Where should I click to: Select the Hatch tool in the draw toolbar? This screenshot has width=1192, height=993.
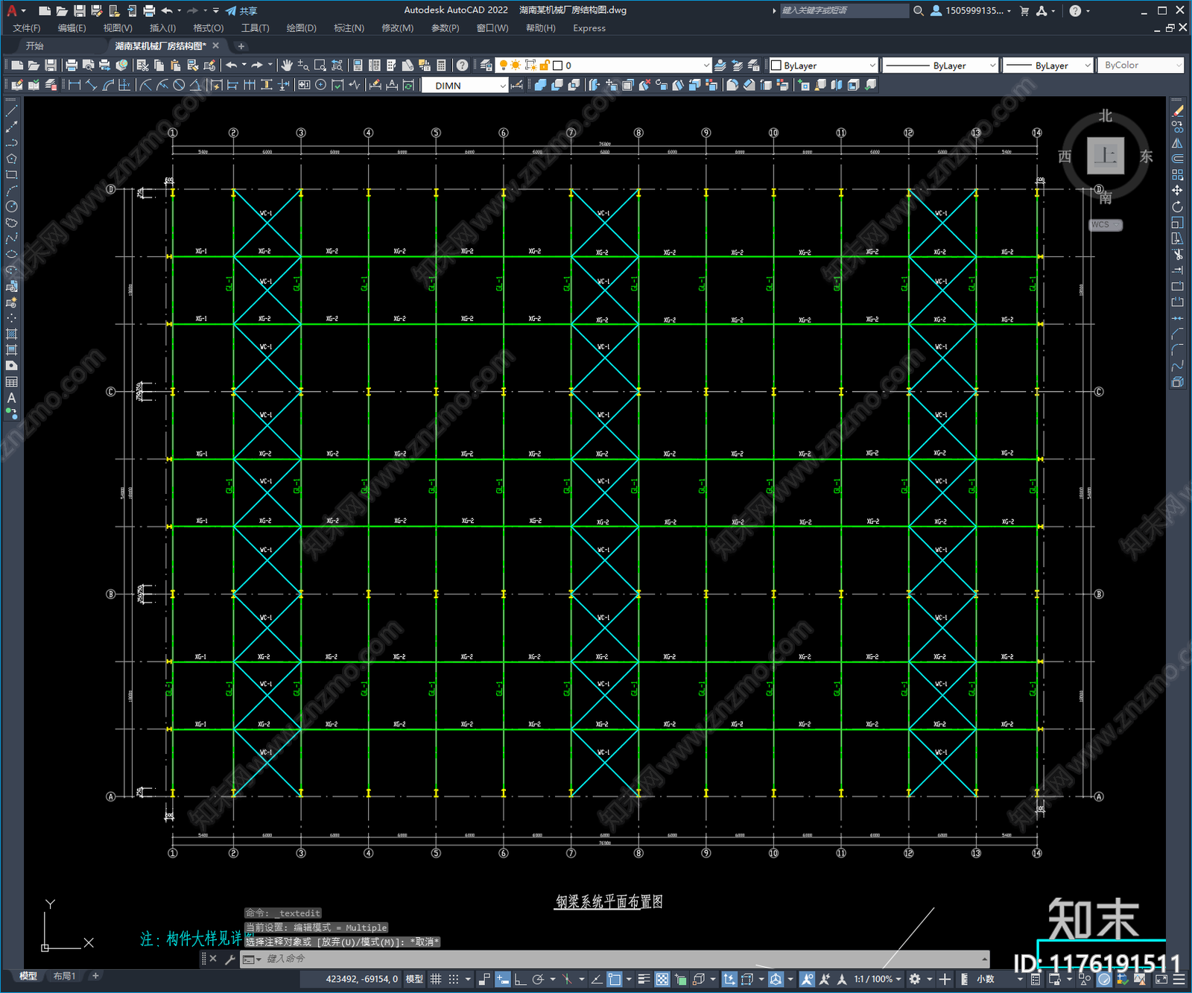(11, 334)
